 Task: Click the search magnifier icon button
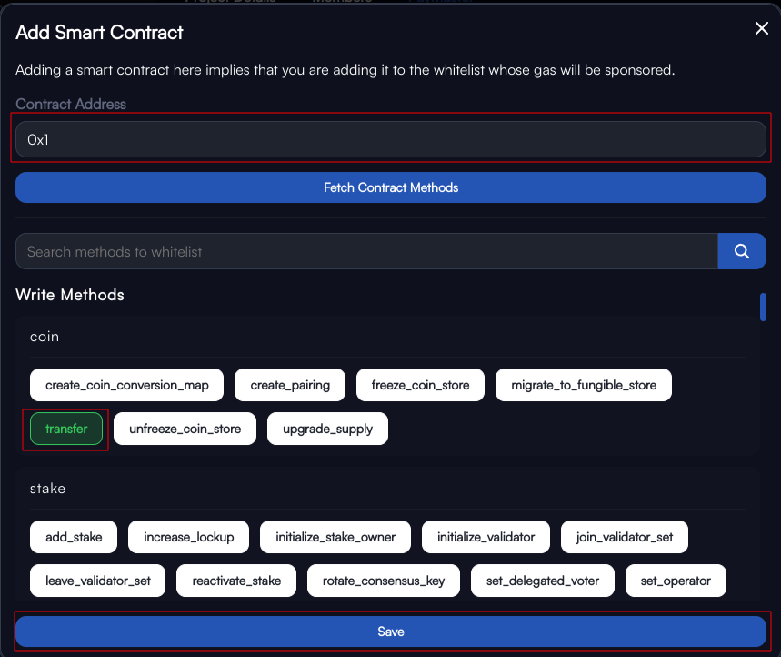tap(742, 251)
